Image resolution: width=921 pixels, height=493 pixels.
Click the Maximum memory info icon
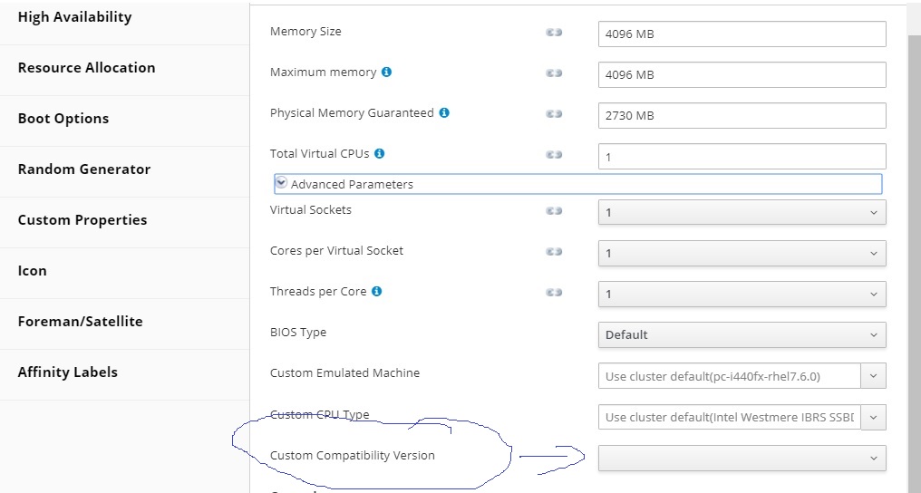coord(387,72)
